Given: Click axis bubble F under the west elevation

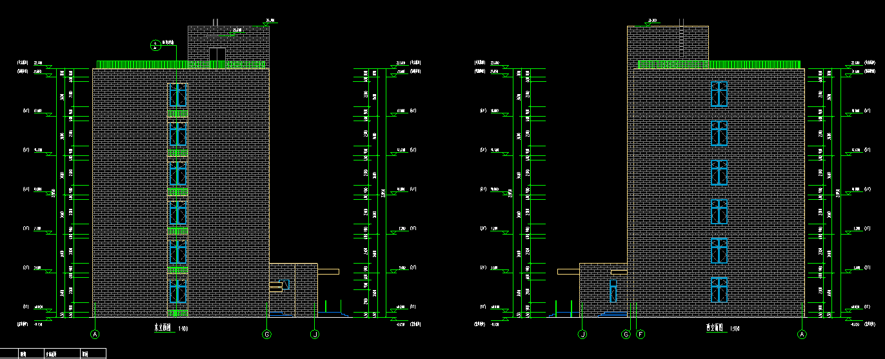Looking at the screenshot, I should pos(641,335).
